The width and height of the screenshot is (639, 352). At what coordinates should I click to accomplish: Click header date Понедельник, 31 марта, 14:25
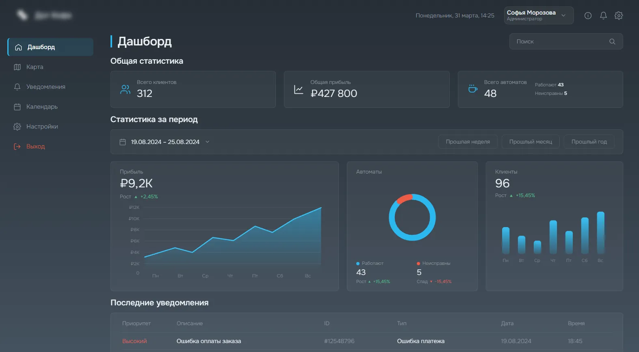455,15
